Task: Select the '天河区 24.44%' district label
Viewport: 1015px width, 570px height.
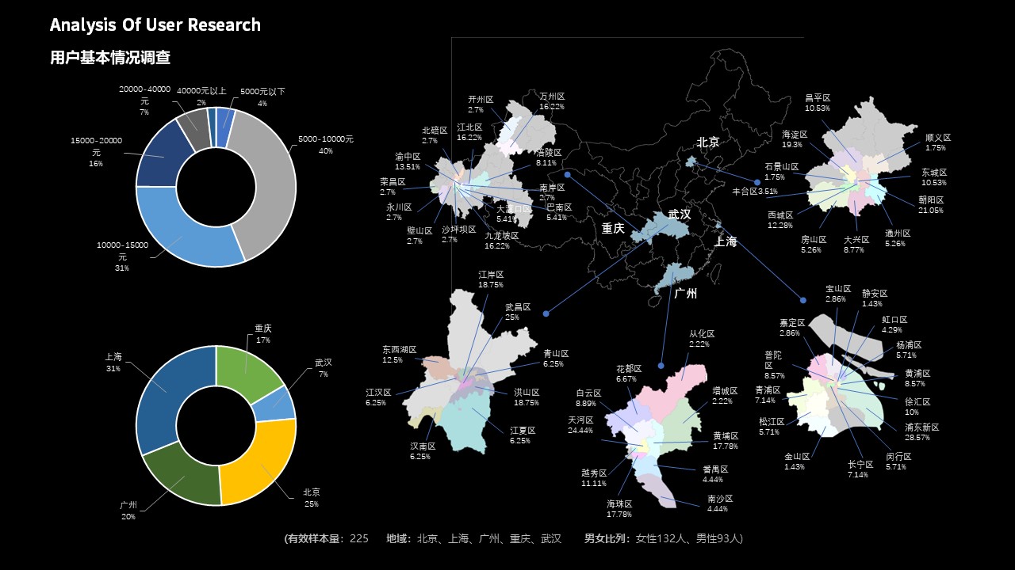Action: coord(580,425)
